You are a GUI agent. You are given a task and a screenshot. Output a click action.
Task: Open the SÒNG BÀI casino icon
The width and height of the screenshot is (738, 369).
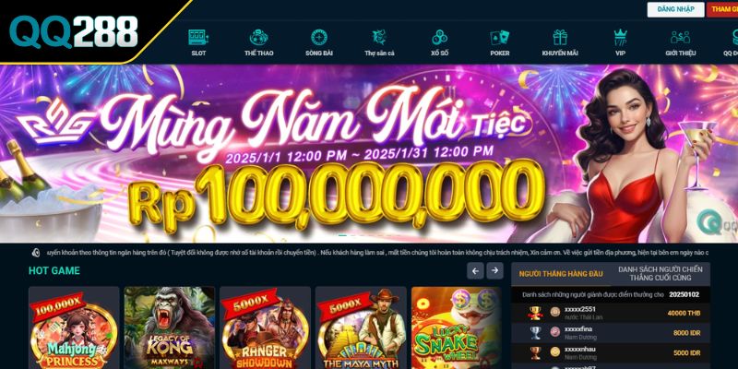[x=319, y=37]
